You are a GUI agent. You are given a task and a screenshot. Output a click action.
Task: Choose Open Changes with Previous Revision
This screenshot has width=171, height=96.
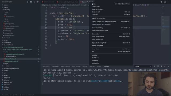(111, 22)
